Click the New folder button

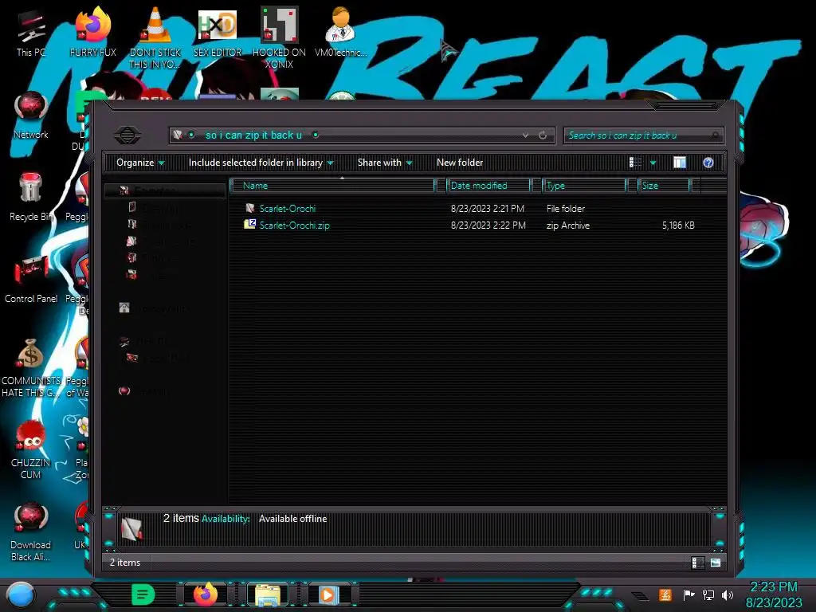pyautogui.click(x=460, y=163)
